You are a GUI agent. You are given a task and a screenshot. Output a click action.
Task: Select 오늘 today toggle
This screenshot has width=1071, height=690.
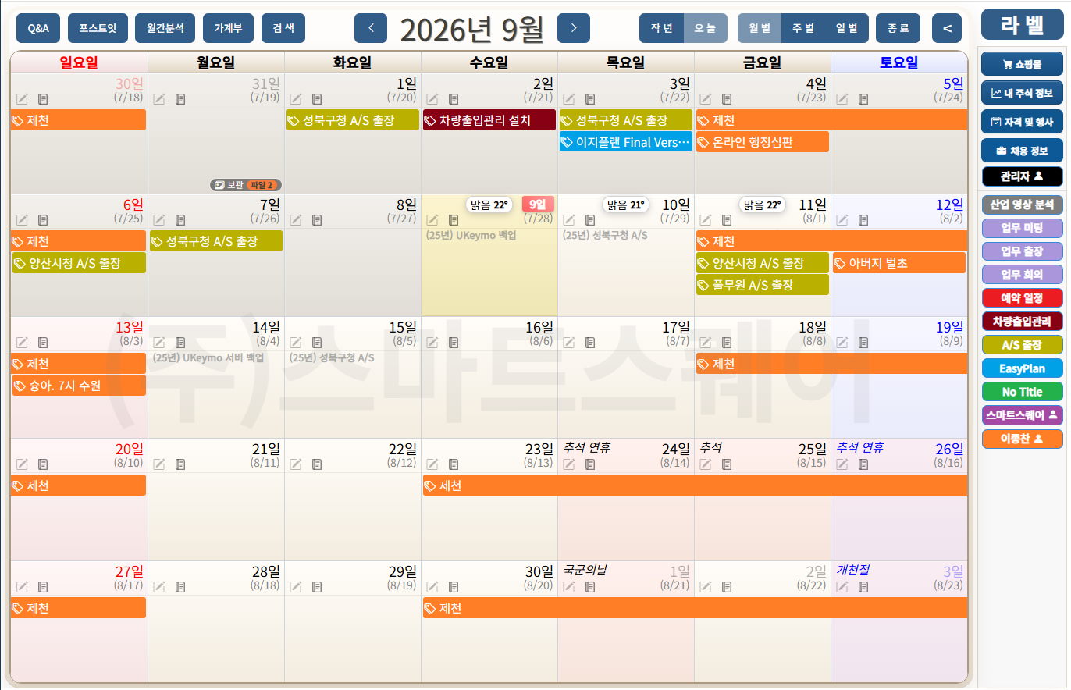pyautogui.click(x=706, y=28)
